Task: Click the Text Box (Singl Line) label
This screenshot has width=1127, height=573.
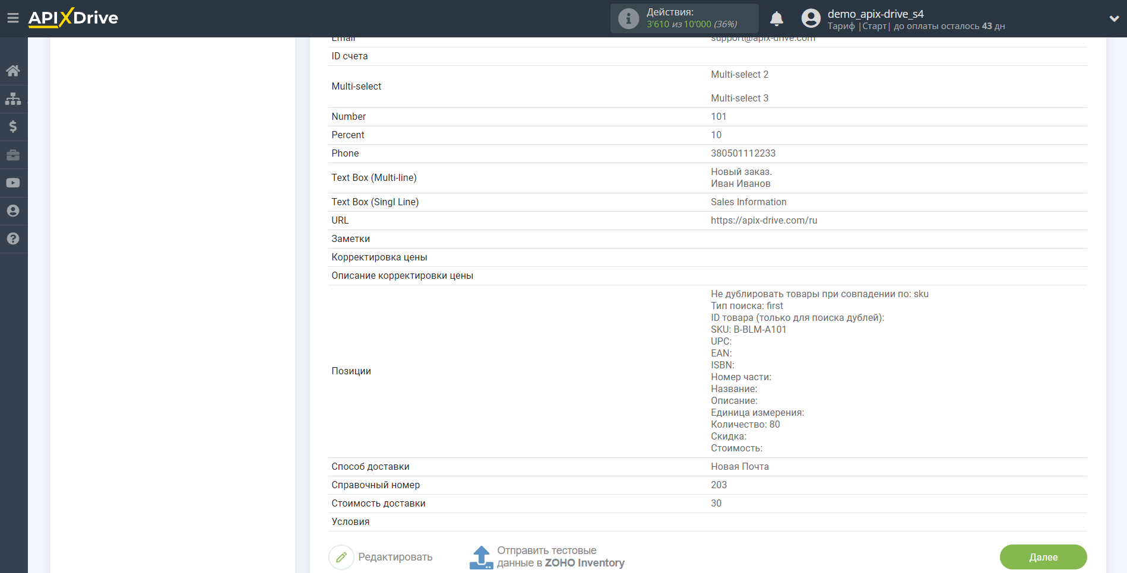Action: pos(375,202)
